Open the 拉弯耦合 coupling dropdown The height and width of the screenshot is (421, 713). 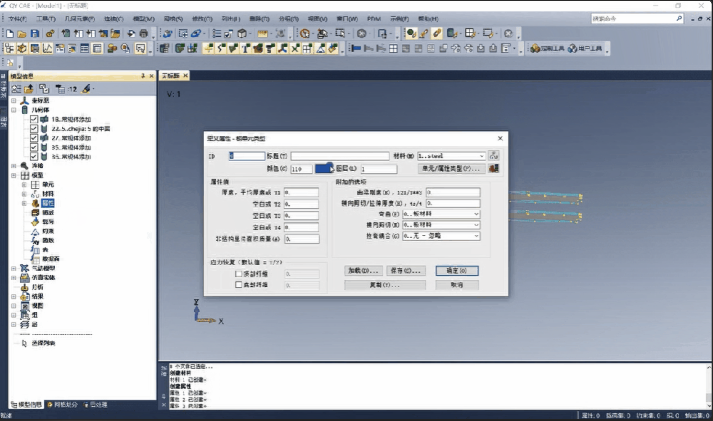[x=476, y=236]
